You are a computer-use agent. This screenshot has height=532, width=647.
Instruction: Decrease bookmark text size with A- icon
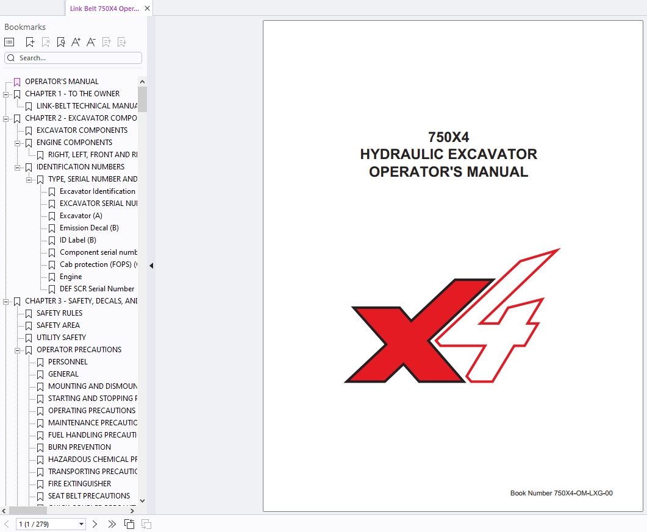click(x=91, y=42)
